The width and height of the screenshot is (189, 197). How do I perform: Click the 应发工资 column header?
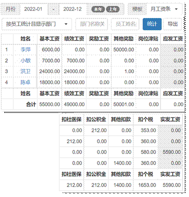coord(173,38)
